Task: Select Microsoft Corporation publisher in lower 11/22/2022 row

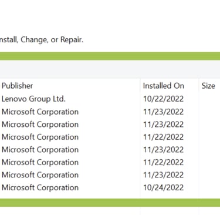Action: pos(40,162)
